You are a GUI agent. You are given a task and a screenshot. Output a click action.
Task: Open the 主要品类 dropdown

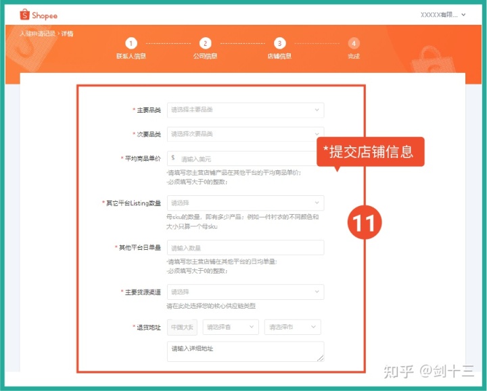[x=246, y=110]
